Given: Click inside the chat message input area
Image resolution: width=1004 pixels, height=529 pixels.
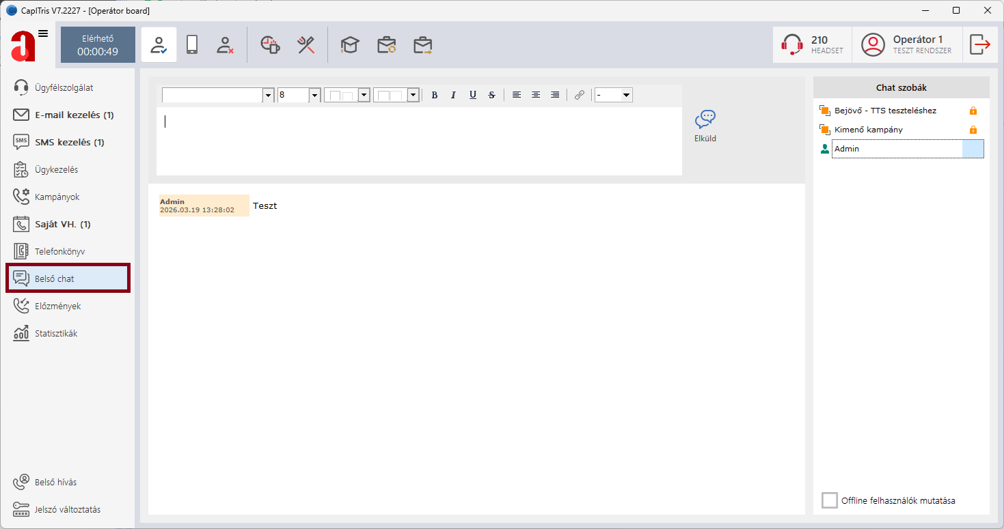Looking at the screenshot, I should [x=418, y=141].
